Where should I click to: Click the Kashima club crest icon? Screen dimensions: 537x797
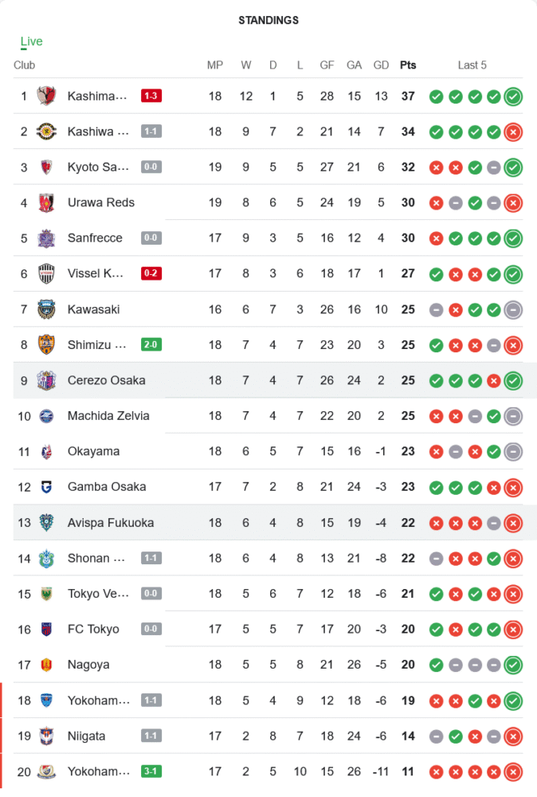pyautogui.click(x=47, y=96)
